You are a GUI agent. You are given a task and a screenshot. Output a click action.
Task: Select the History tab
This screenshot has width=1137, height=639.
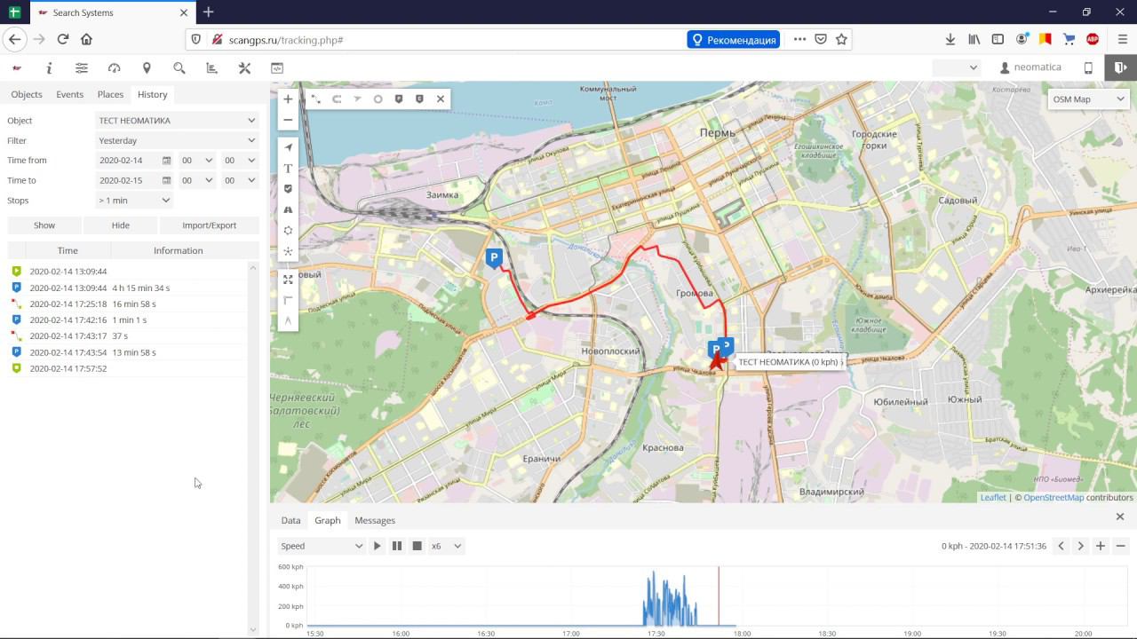[153, 94]
